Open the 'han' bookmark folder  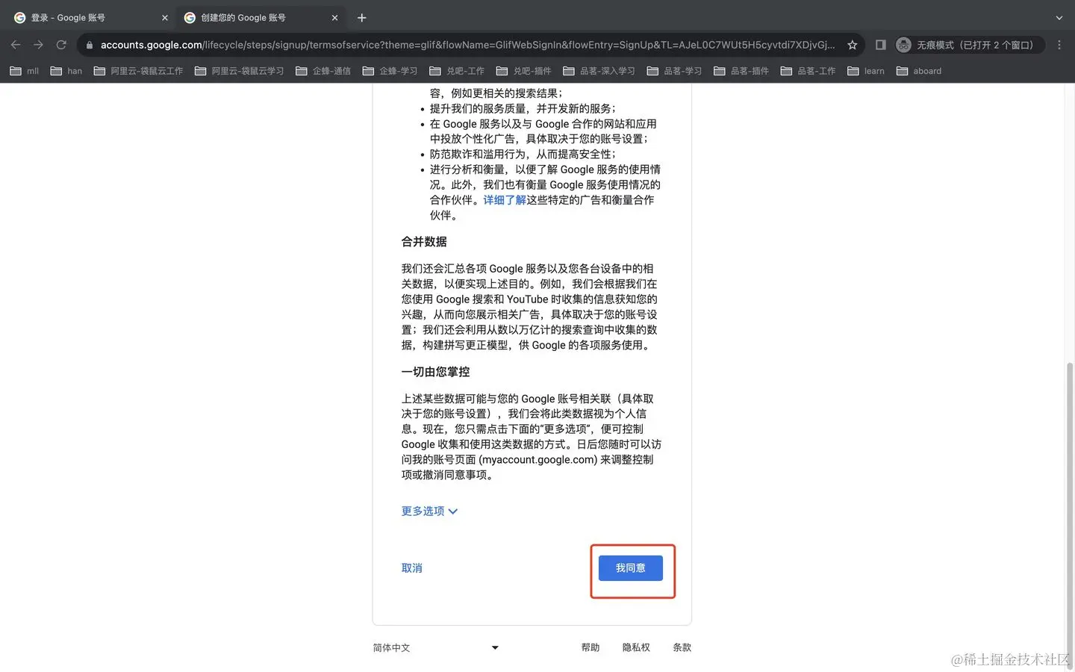[x=66, y=71]
